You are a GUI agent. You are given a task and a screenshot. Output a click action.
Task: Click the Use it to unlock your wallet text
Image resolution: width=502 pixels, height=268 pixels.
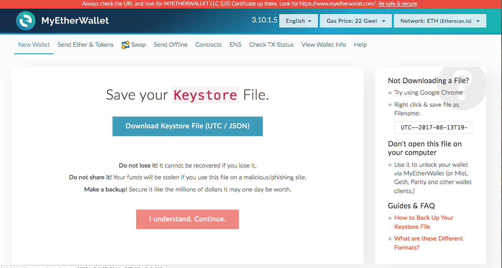pos(433,178)
